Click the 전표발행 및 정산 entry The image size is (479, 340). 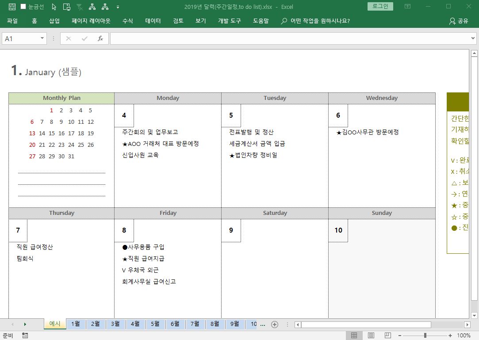click(251, 132)
